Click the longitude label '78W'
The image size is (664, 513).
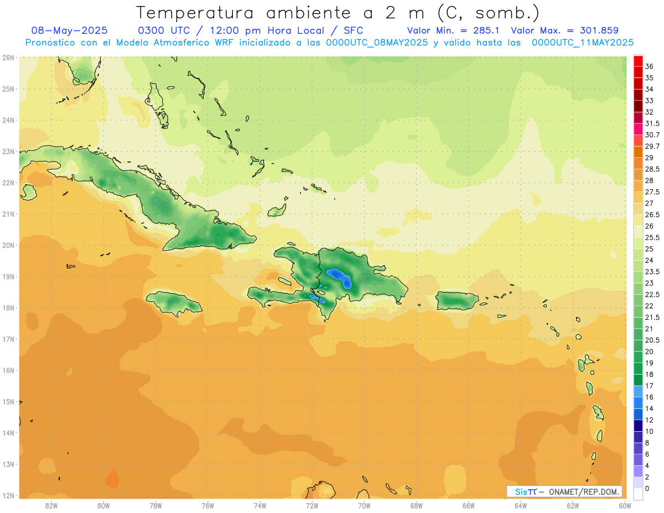tap(155, 506)
